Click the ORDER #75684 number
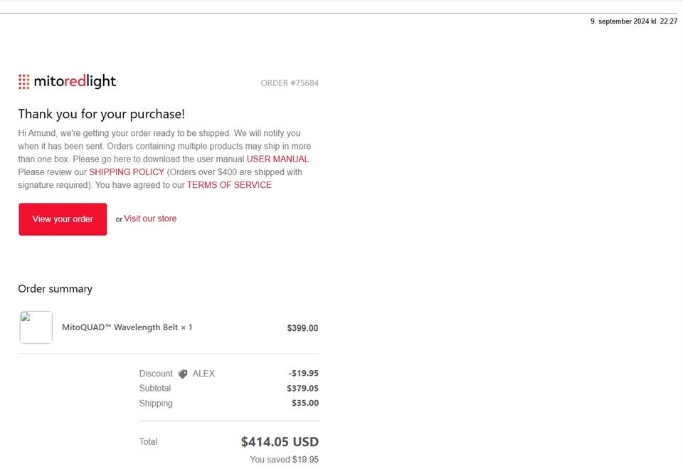 click(x=290, y=83)
